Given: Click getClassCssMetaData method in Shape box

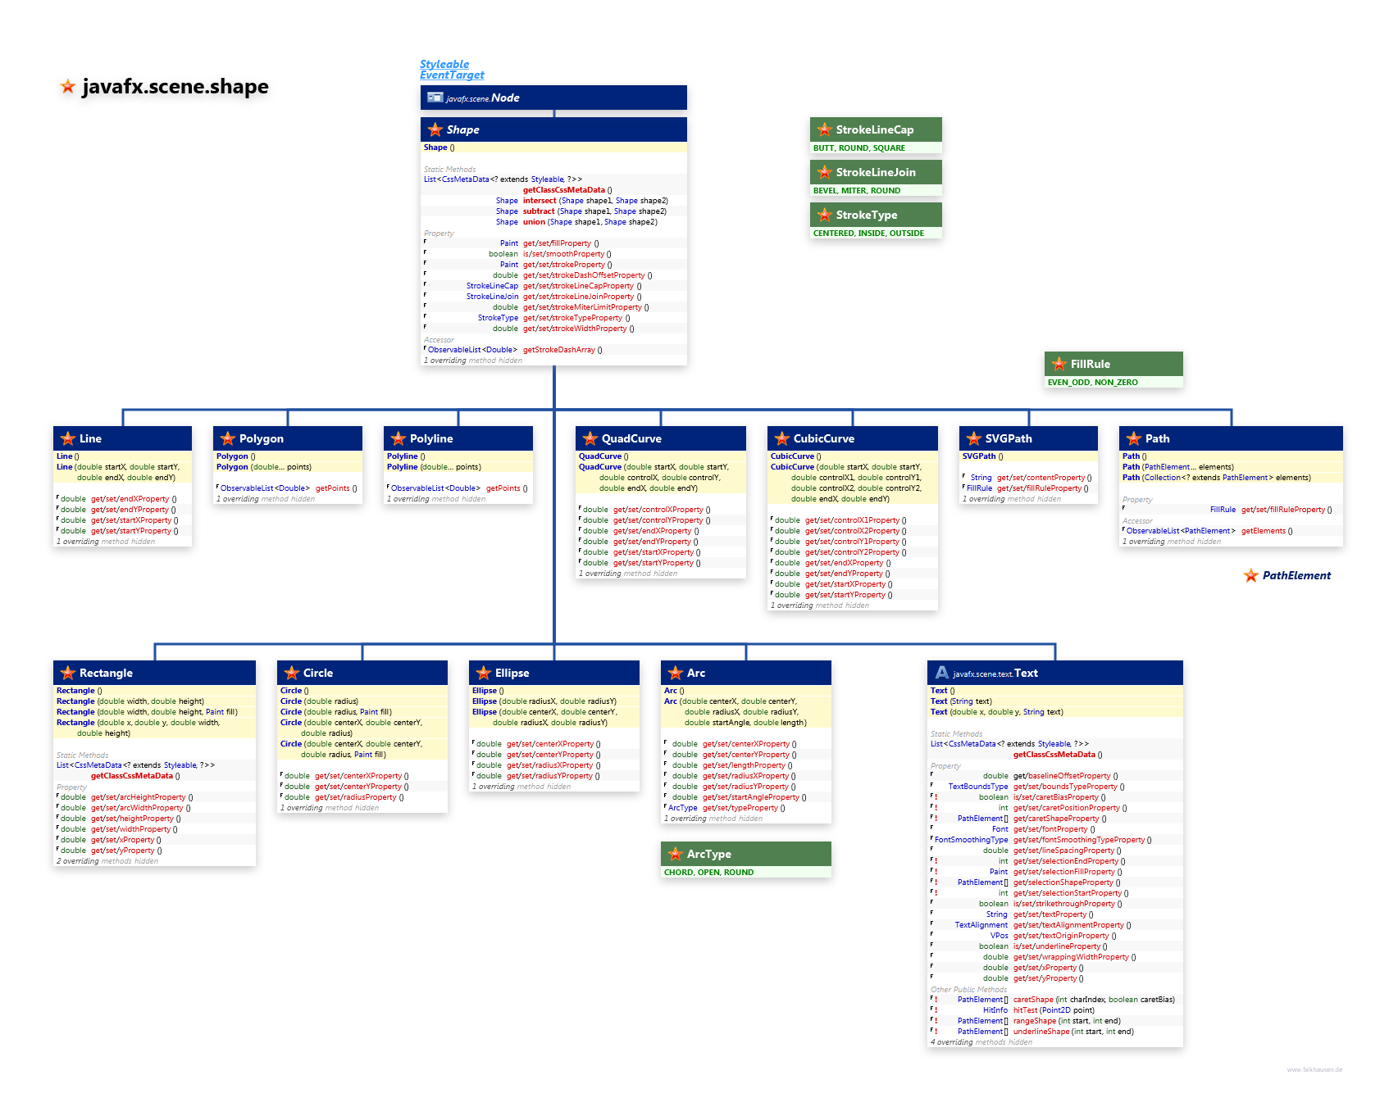Looking at the screenshot, I should tap(563, 190).
